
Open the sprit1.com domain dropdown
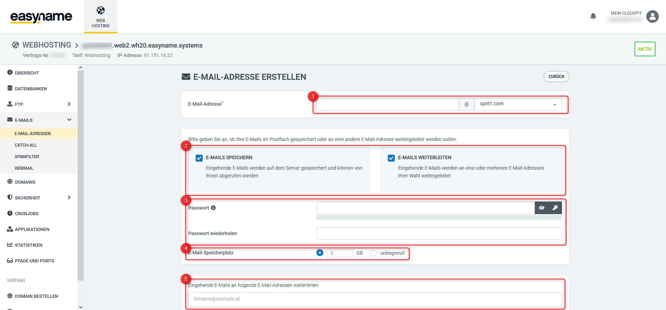pos(518,104)
